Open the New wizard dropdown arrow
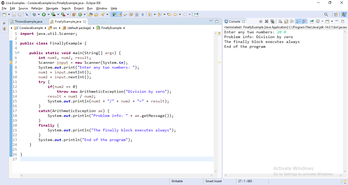 pyautogui.click(x=9, y=14)
